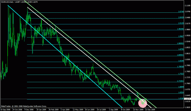Click the 1.7893B horizontal level label

(x=180, y=67)
